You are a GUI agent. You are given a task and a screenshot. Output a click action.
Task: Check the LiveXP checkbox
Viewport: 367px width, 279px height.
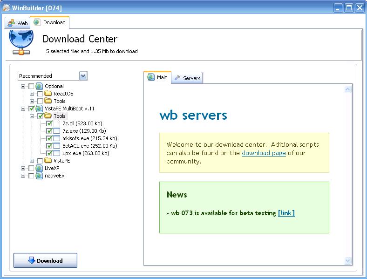pos(31,168)
